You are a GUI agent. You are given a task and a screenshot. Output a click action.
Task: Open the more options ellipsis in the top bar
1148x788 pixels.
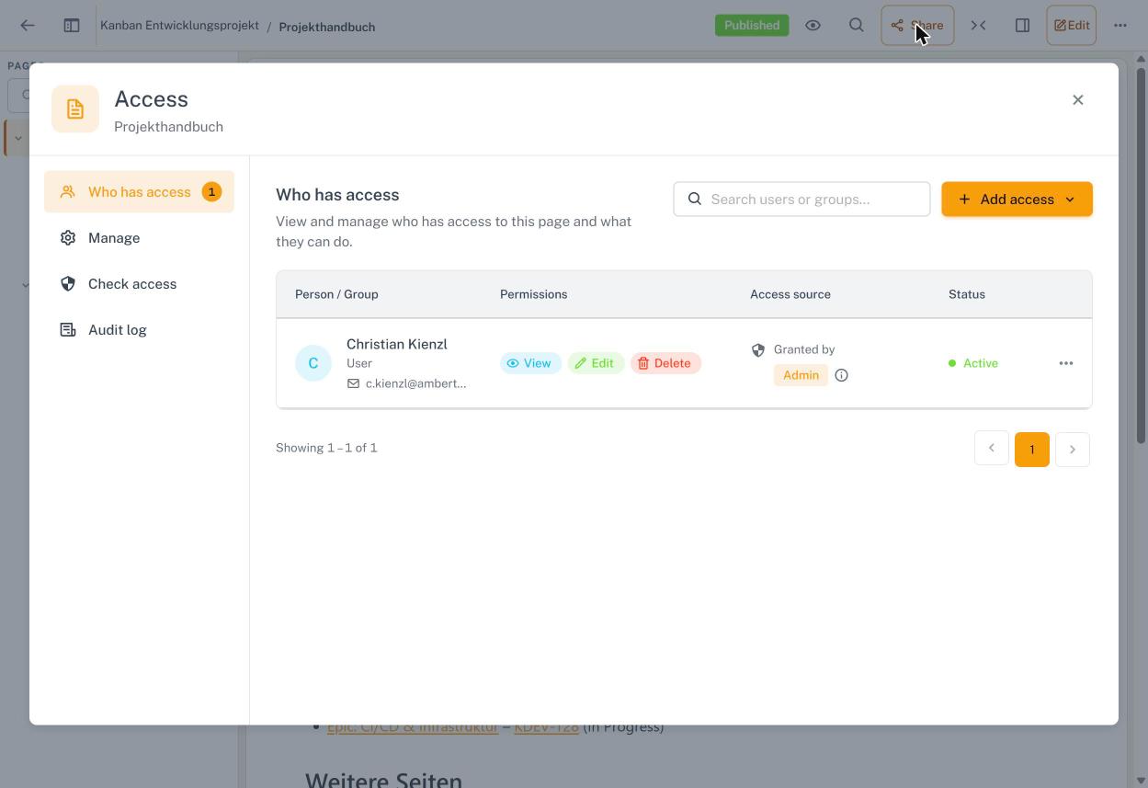pos(1120,26)
